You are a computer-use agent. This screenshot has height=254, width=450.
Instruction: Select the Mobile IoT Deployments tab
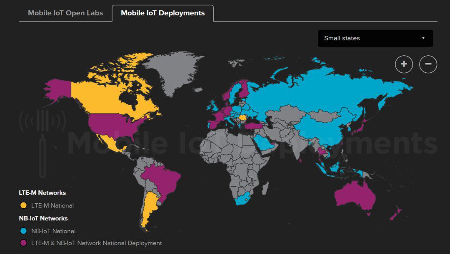click(162, 13)
